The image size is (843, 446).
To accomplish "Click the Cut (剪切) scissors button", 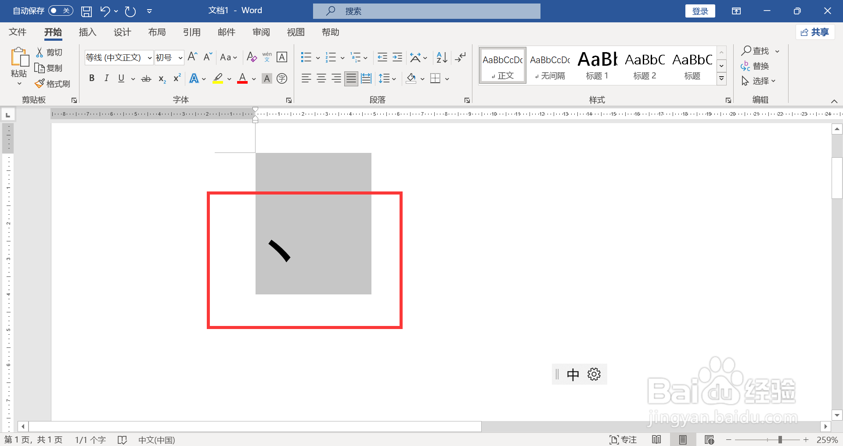I will coord(49,52).
